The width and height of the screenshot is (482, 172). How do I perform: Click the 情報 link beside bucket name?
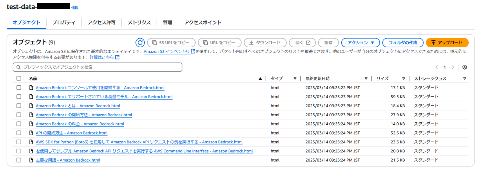[x=75, y=8]
